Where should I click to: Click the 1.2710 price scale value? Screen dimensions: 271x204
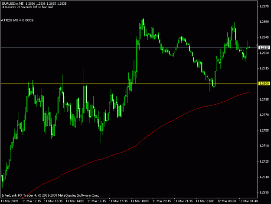tap(264, 177)
